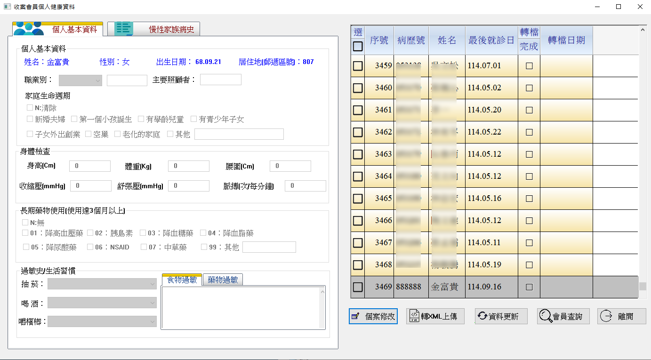Click the document icon on 慢性家族病史 tab

(x=124, y=29)
